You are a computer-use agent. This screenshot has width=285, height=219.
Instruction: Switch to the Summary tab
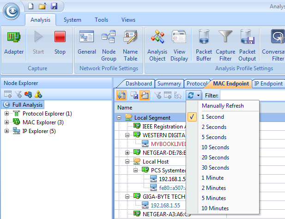tap(169, 84)
